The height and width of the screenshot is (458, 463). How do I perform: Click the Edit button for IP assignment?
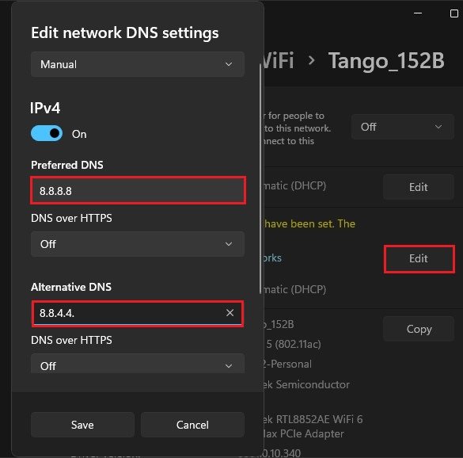pos(419,187)
